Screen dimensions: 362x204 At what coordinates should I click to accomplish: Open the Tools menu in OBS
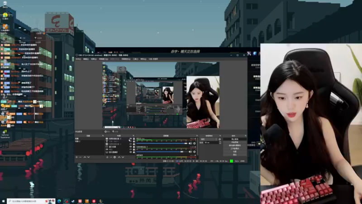tap(135, 59)
